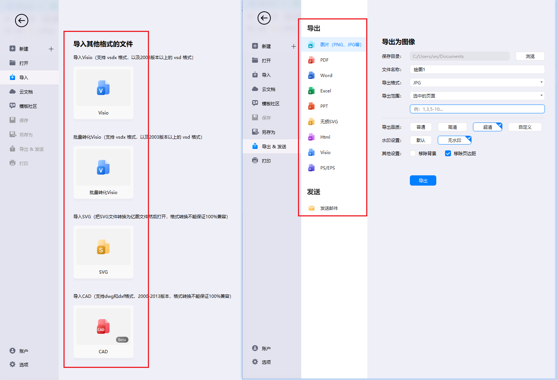The height and width of the screenshot is (380, 557).
Task: Choose the 默认 watermark setting
Action: [421, 140]
